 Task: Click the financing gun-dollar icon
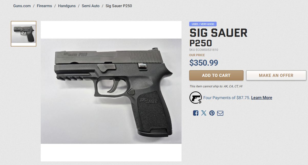point(195,98)
